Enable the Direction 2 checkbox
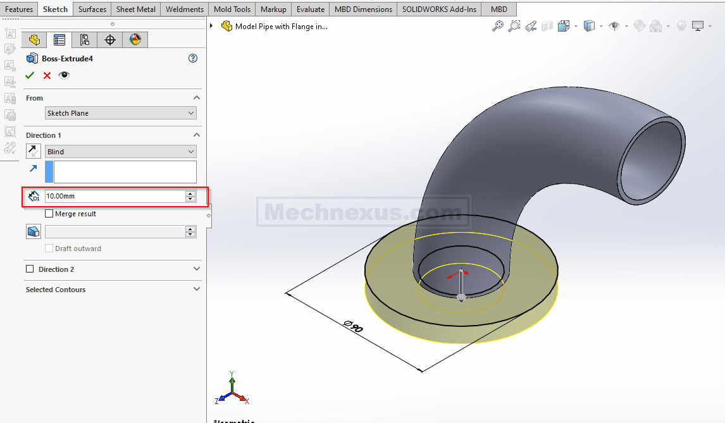The width and height of the screenshot is (725, 423). pyautogui.click(x=30, y=269)
